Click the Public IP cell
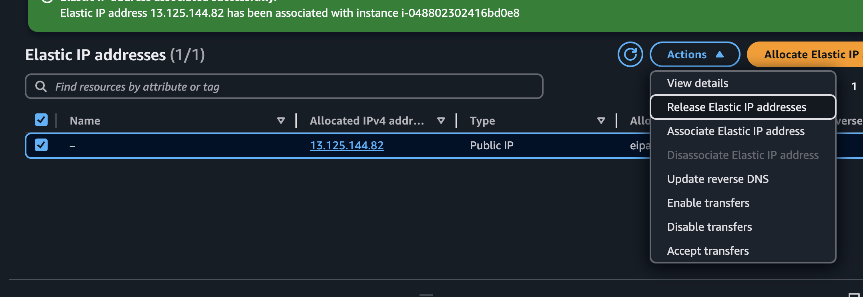The height and width of the screenshot is (297, 863). [x=492, y=145]
